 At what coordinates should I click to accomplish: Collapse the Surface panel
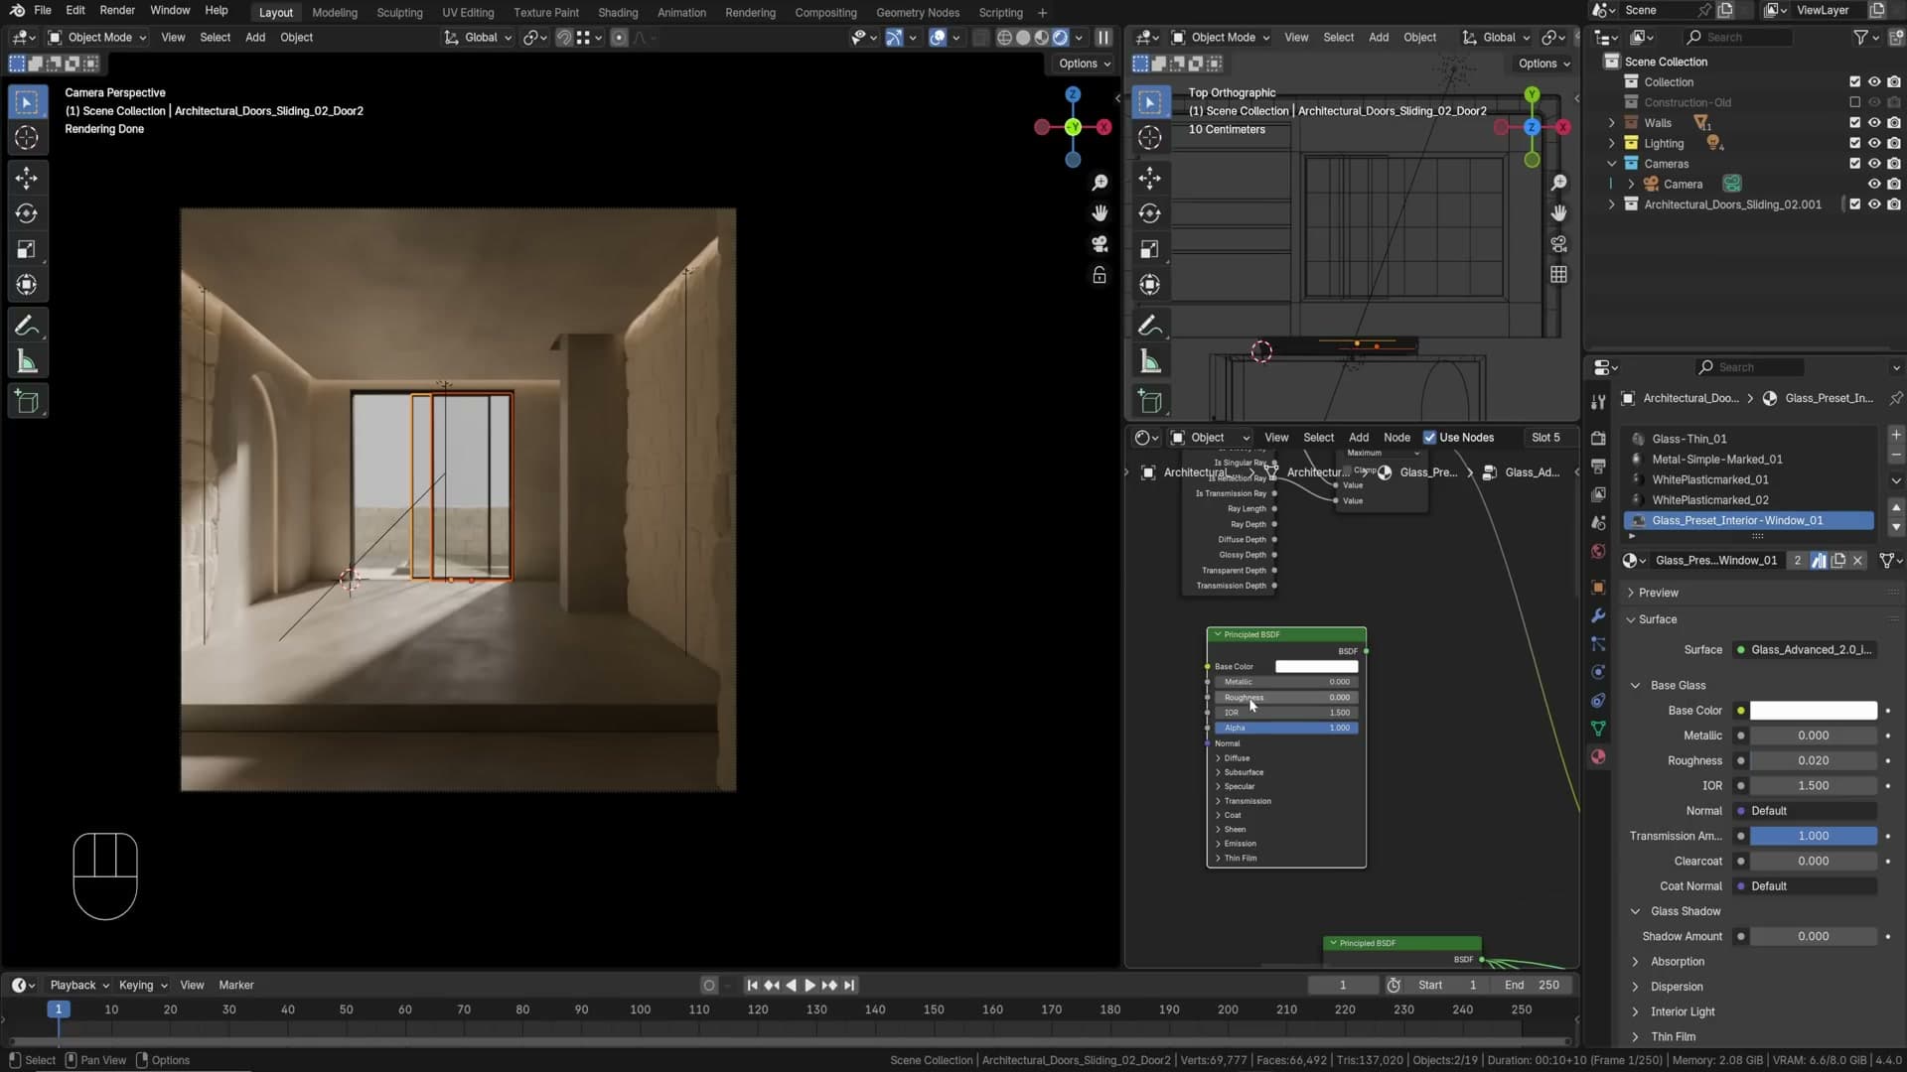tap(1657, 618)
